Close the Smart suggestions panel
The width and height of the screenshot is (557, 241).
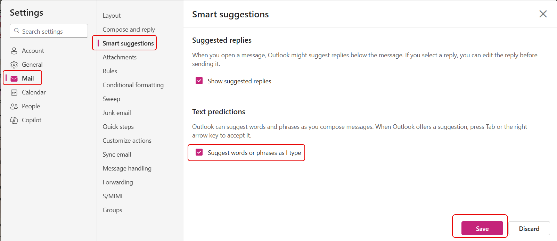(543, 14)
